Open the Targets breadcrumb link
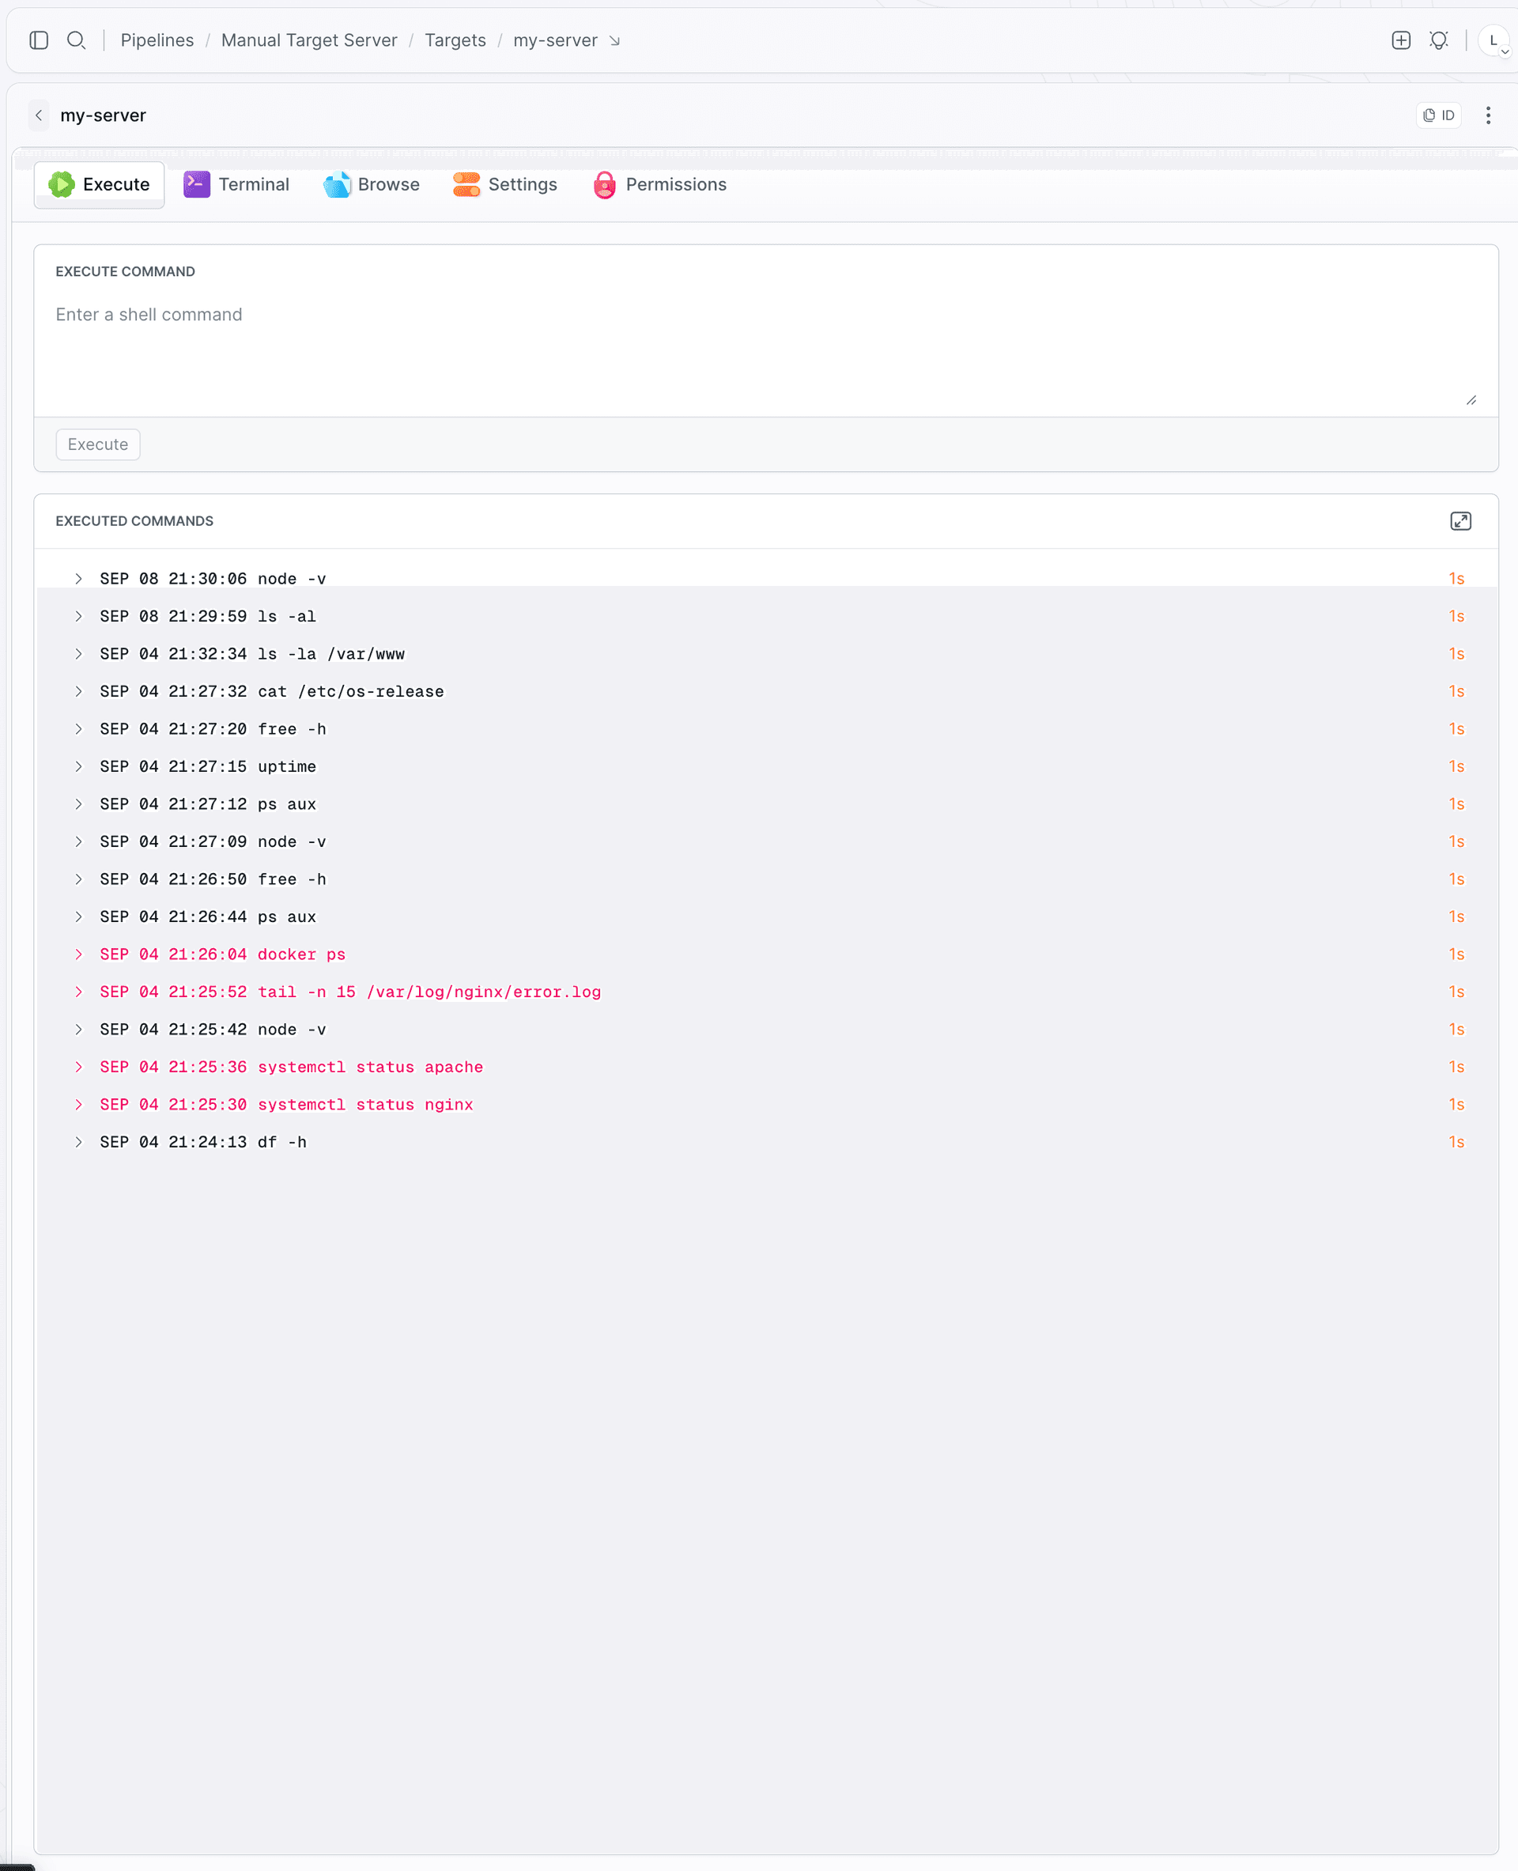This screenshot has width=1518, height=1871. tap(455, 40)
